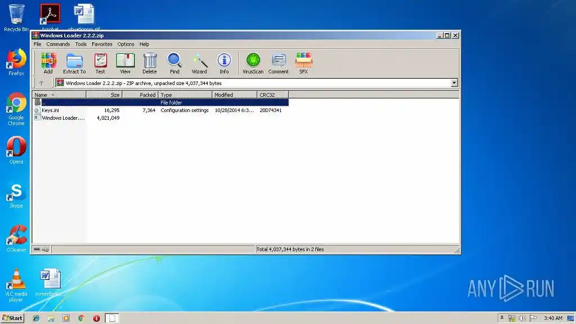Open the Comment toolbar icon
The width and height of the screenshot is (576, 324).
pos(278,62)
